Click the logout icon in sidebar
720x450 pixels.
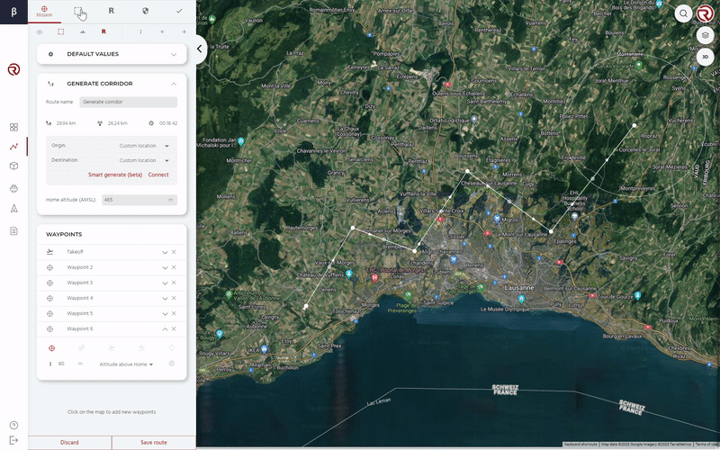[x=13, y=440]
